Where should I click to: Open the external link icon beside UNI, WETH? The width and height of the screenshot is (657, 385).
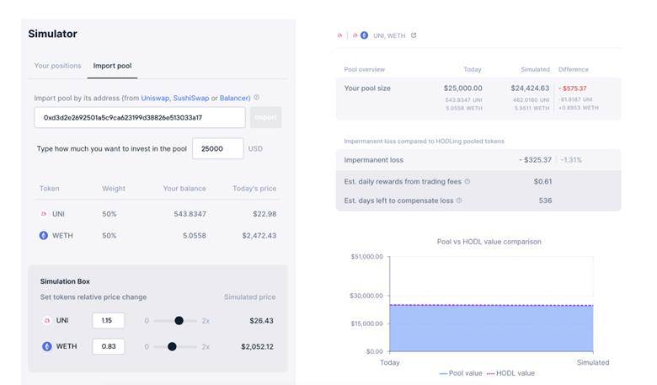[414, 35]
